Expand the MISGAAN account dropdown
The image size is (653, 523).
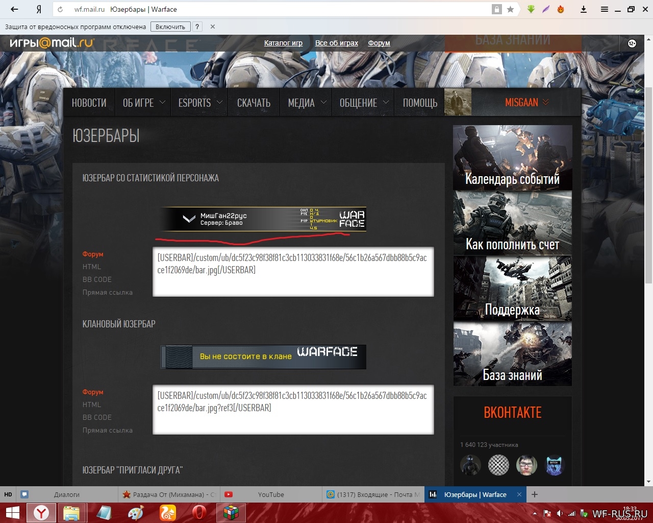527,103
